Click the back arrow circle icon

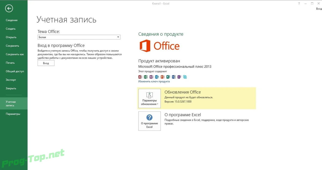click(9, 8)
